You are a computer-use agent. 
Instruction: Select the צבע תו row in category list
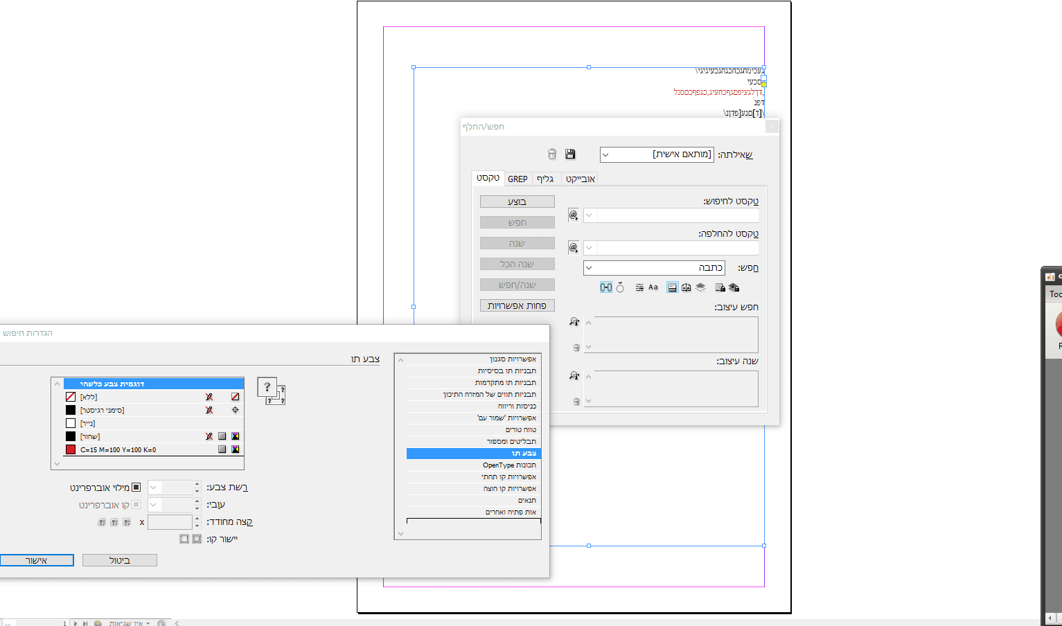pos(474,454)
